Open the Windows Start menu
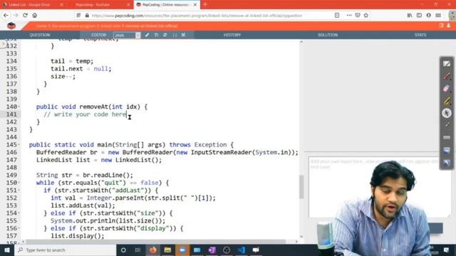This screenshot has height=256, width=456. (x=7, y=250)
